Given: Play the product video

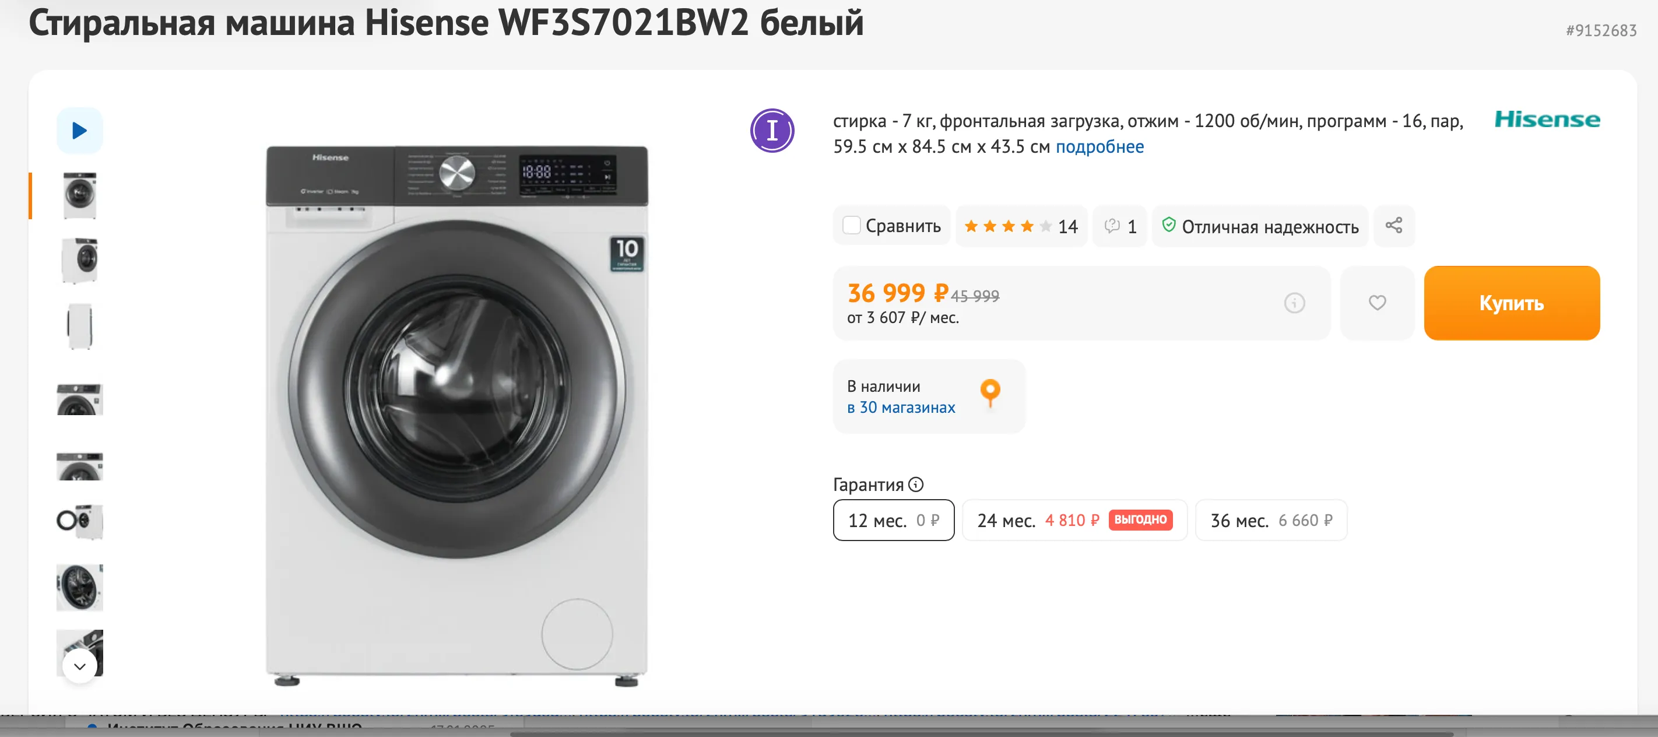Looking at the screenshot, I should pyautogui.click(x=80, y=131).
